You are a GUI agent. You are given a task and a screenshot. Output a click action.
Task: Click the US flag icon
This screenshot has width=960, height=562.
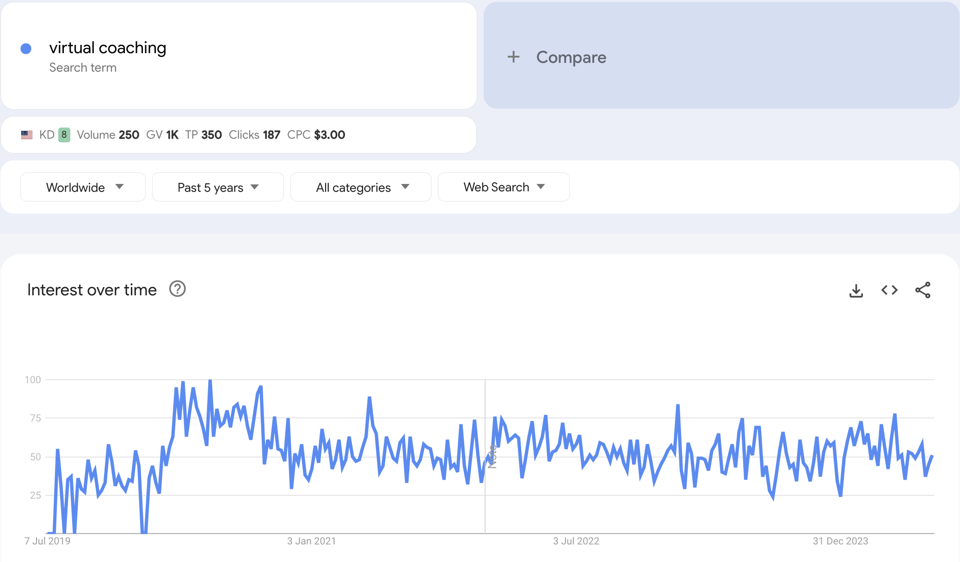pos(27,135)
